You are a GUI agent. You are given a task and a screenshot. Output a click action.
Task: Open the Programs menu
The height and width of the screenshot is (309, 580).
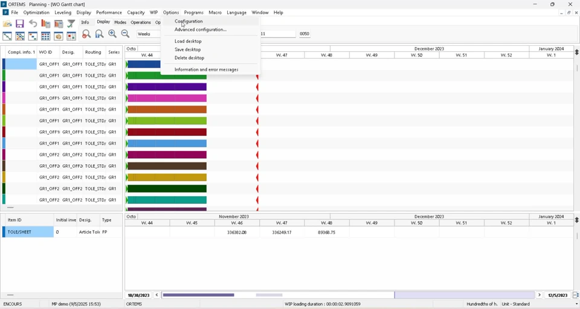[194, 13]
